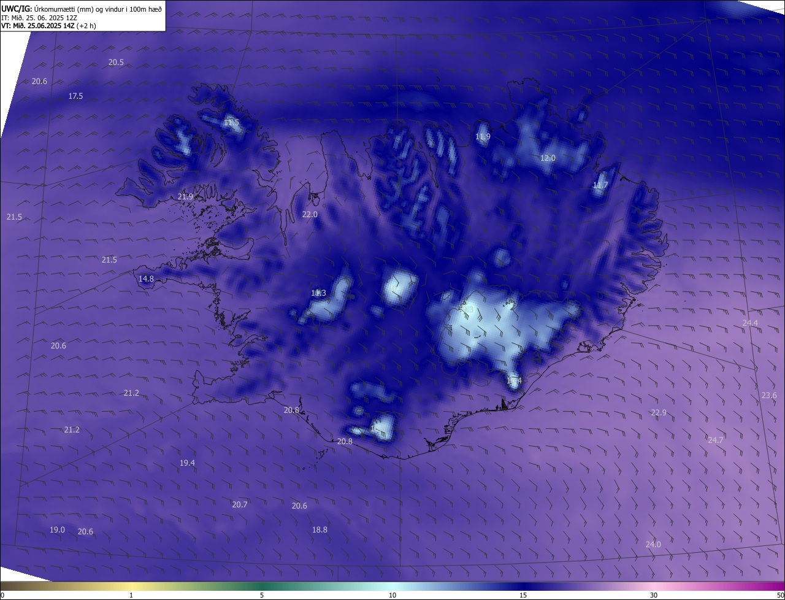Click the colour scale label 0
Image resolution: width=785 pixels, height=600 pixels.
(2, 595)
